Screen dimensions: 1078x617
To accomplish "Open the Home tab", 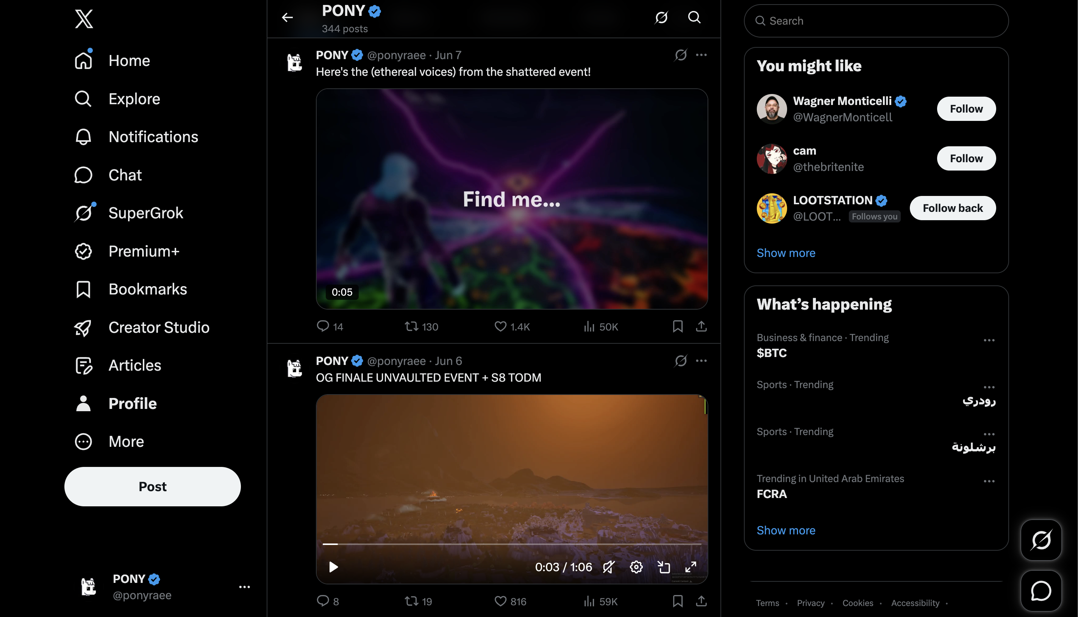I will pos(112,61).
